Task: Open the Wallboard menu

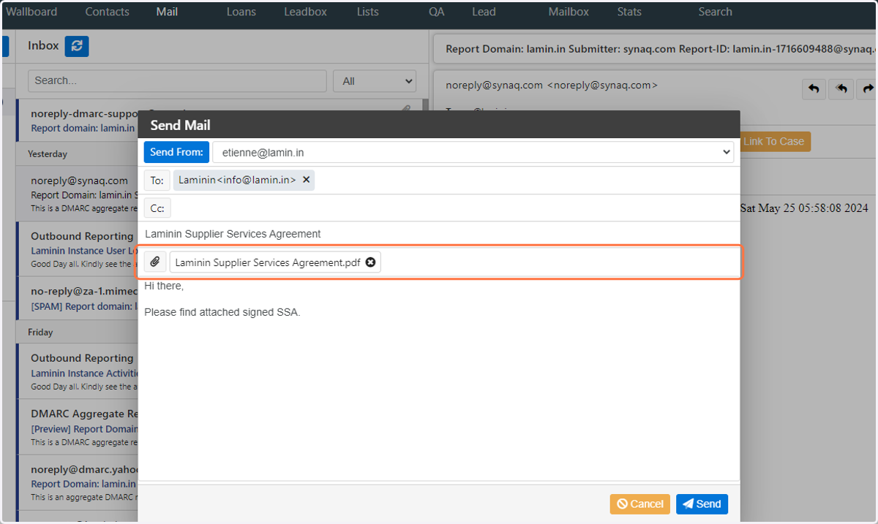Action: pyautogui.click(x=31, y=12)
